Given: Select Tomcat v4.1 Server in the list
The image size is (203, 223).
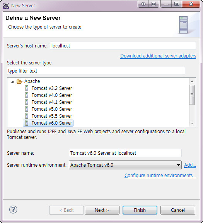Looking at the screenshot, I should tap(52, 102).
